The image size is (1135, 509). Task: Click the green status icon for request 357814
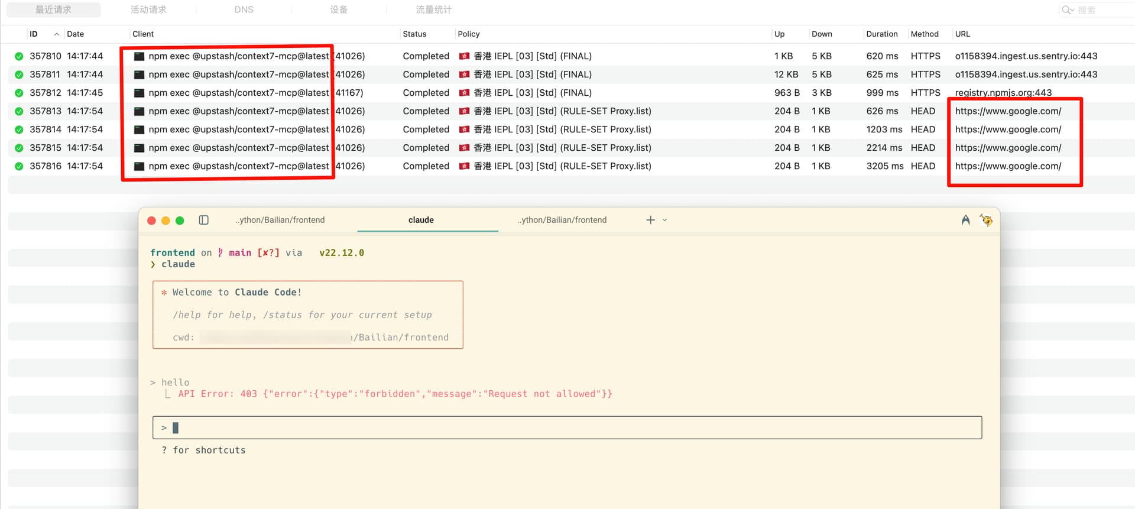19,129
